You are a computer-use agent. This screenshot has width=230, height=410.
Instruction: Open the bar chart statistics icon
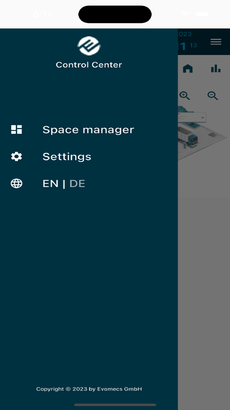coord(216,69)
